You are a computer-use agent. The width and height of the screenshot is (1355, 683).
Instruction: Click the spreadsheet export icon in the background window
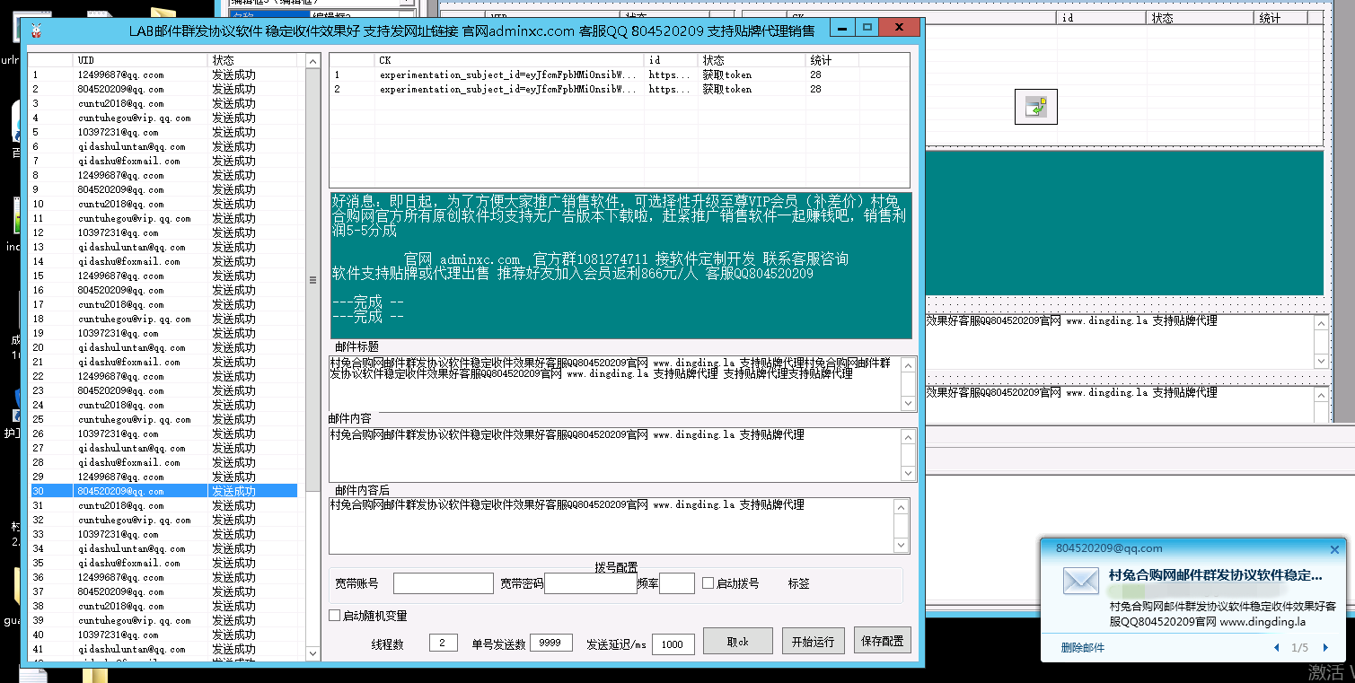click(x=1035, y=106)
